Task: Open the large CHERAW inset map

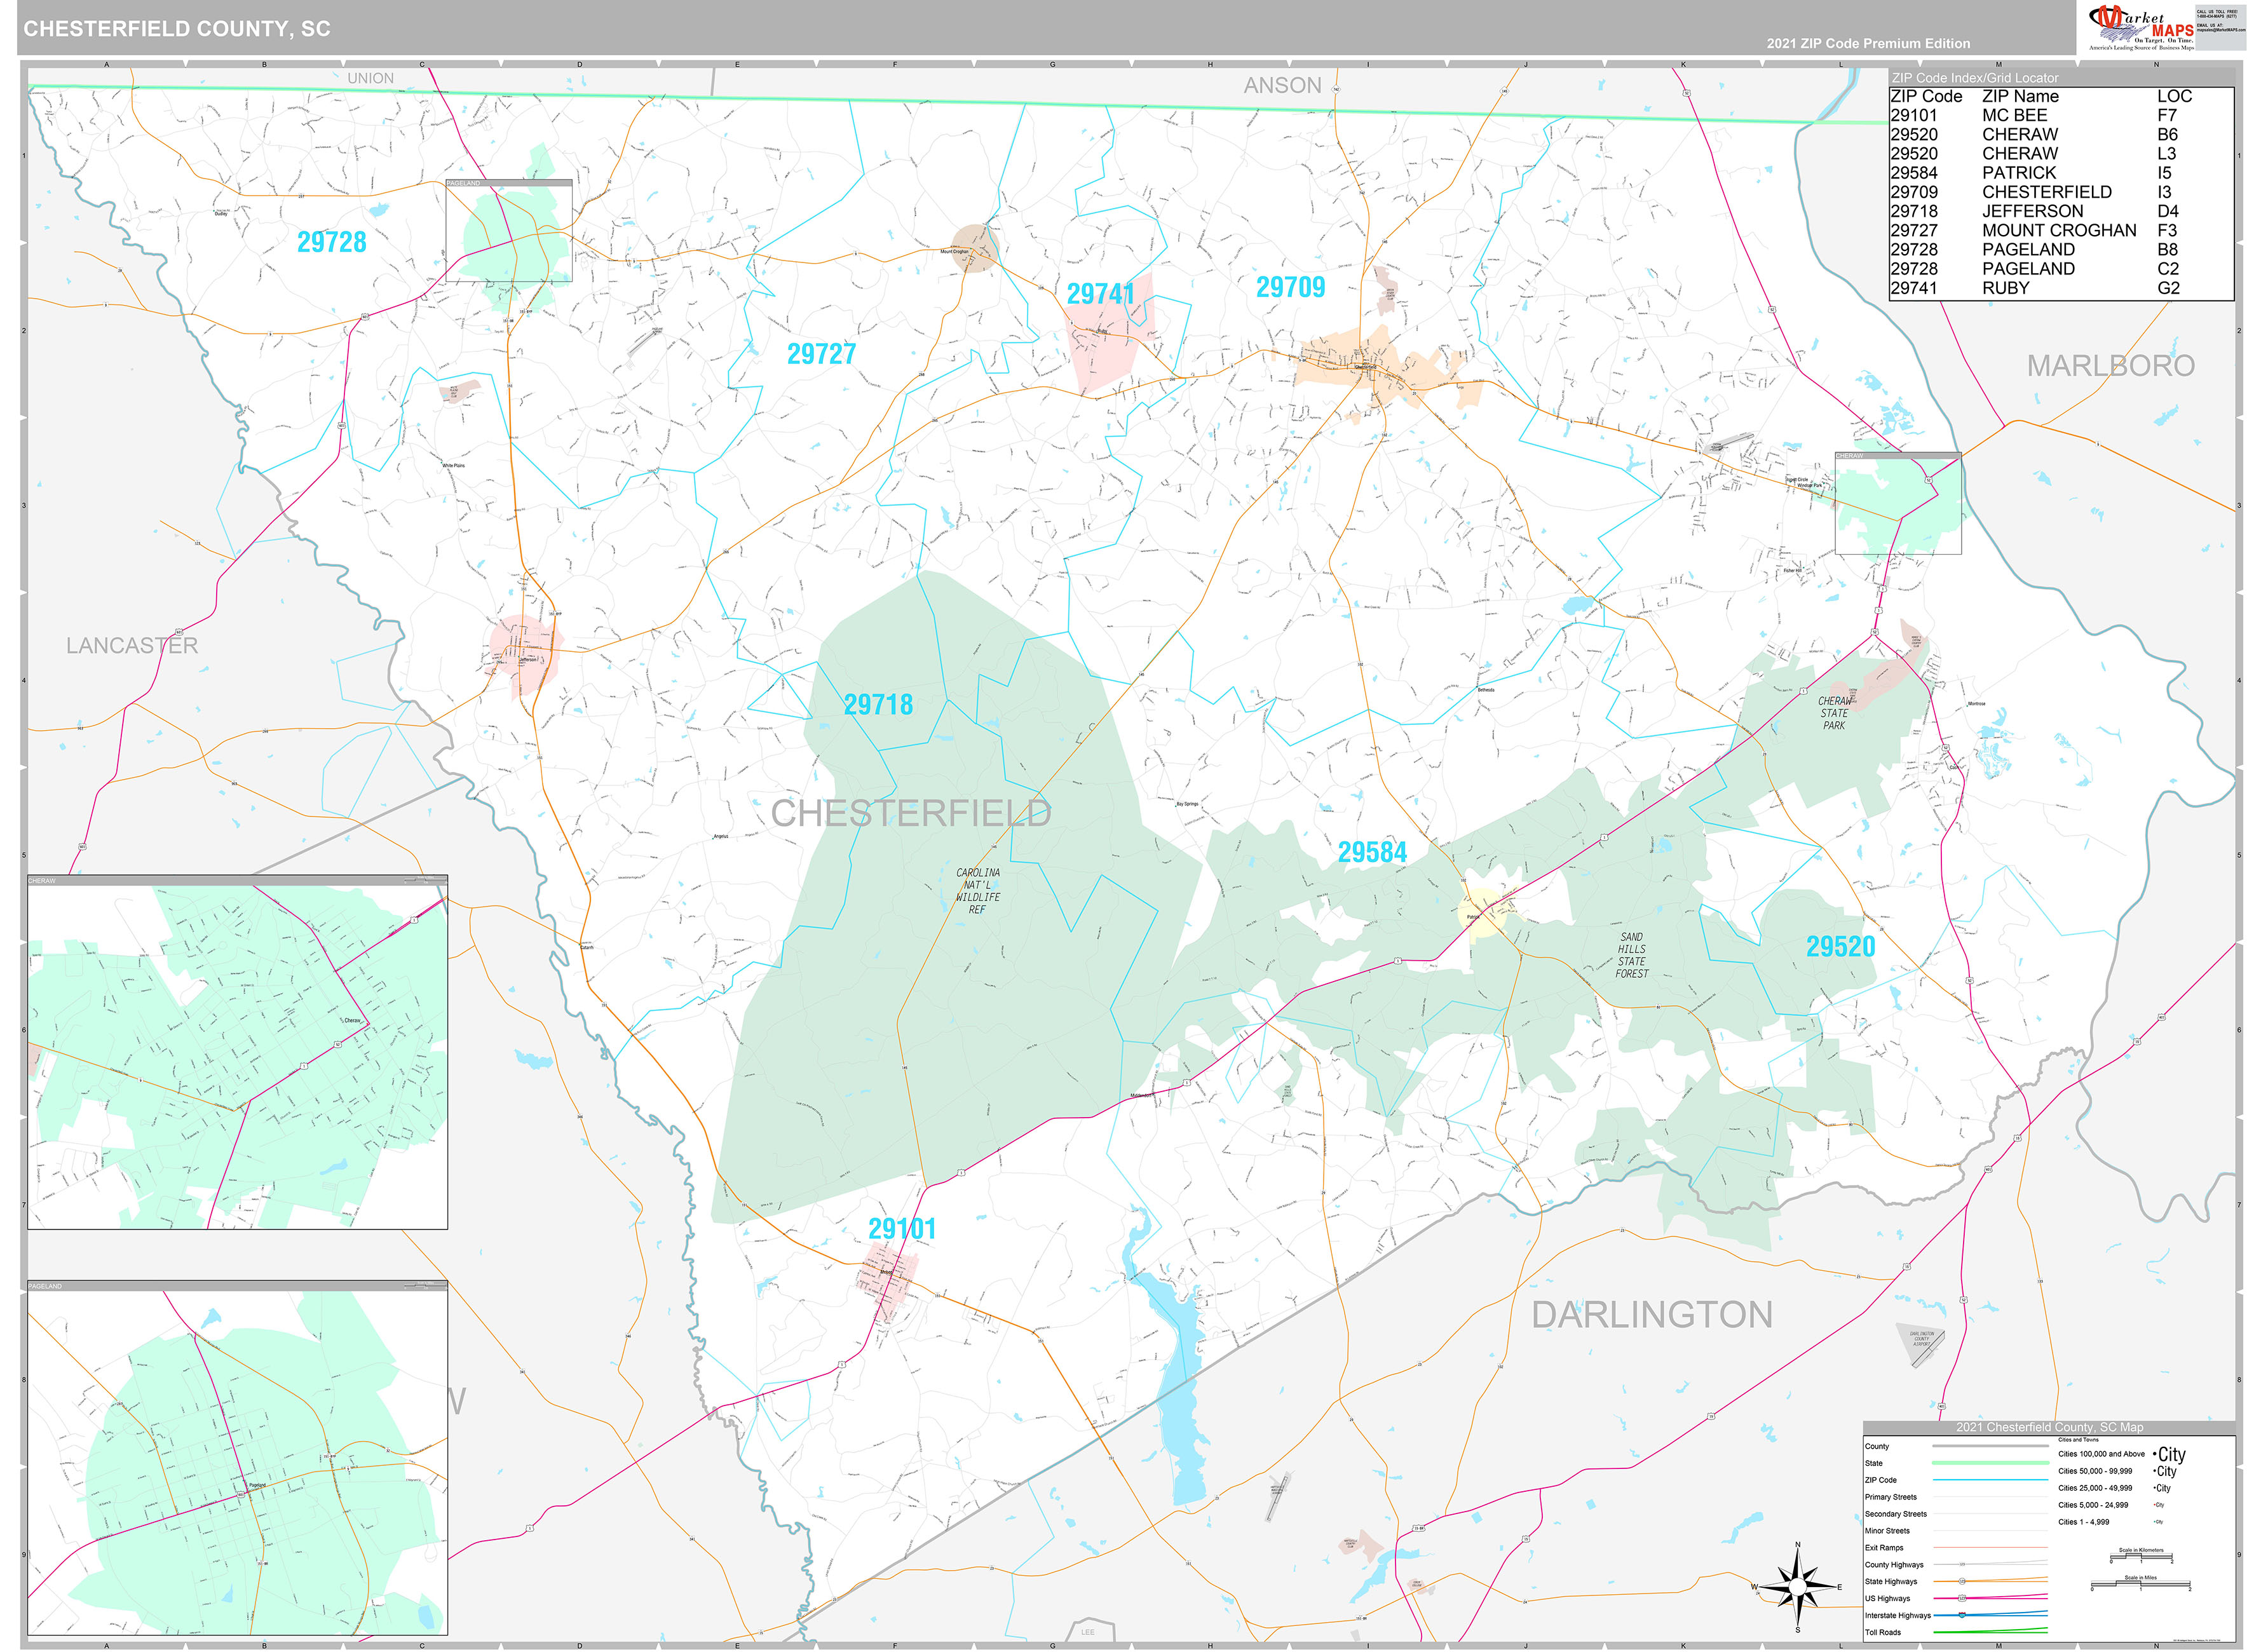Action: 238,1052
